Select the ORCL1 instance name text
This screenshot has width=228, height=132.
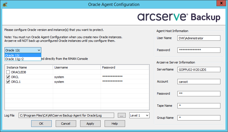pos(16,82)
